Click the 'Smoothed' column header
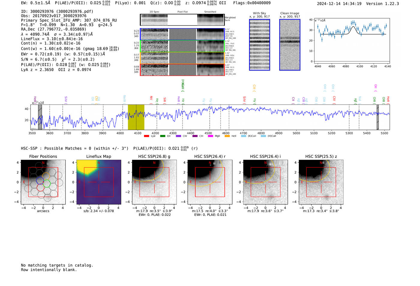Viewport: 420px width, 286px height. pyautogui.click(x=210, y=12)
